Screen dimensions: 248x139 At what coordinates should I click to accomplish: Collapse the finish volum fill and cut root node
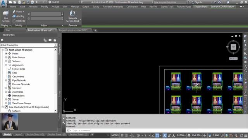3,50
